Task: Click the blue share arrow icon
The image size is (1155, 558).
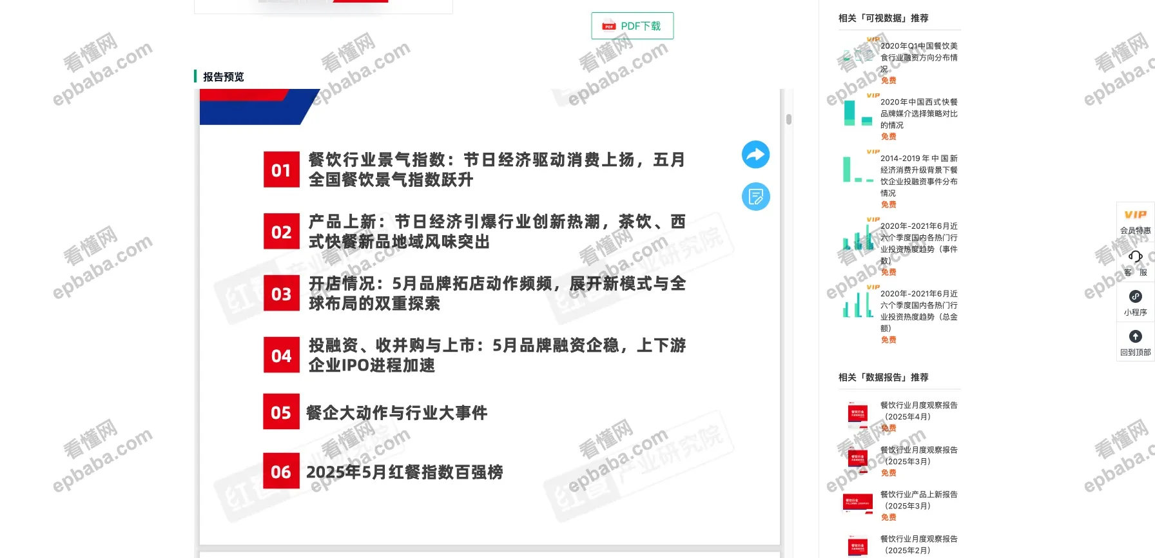Action: point(755,155)
